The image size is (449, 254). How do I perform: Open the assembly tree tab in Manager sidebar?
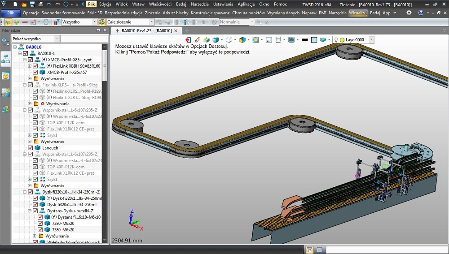(6, 58)
